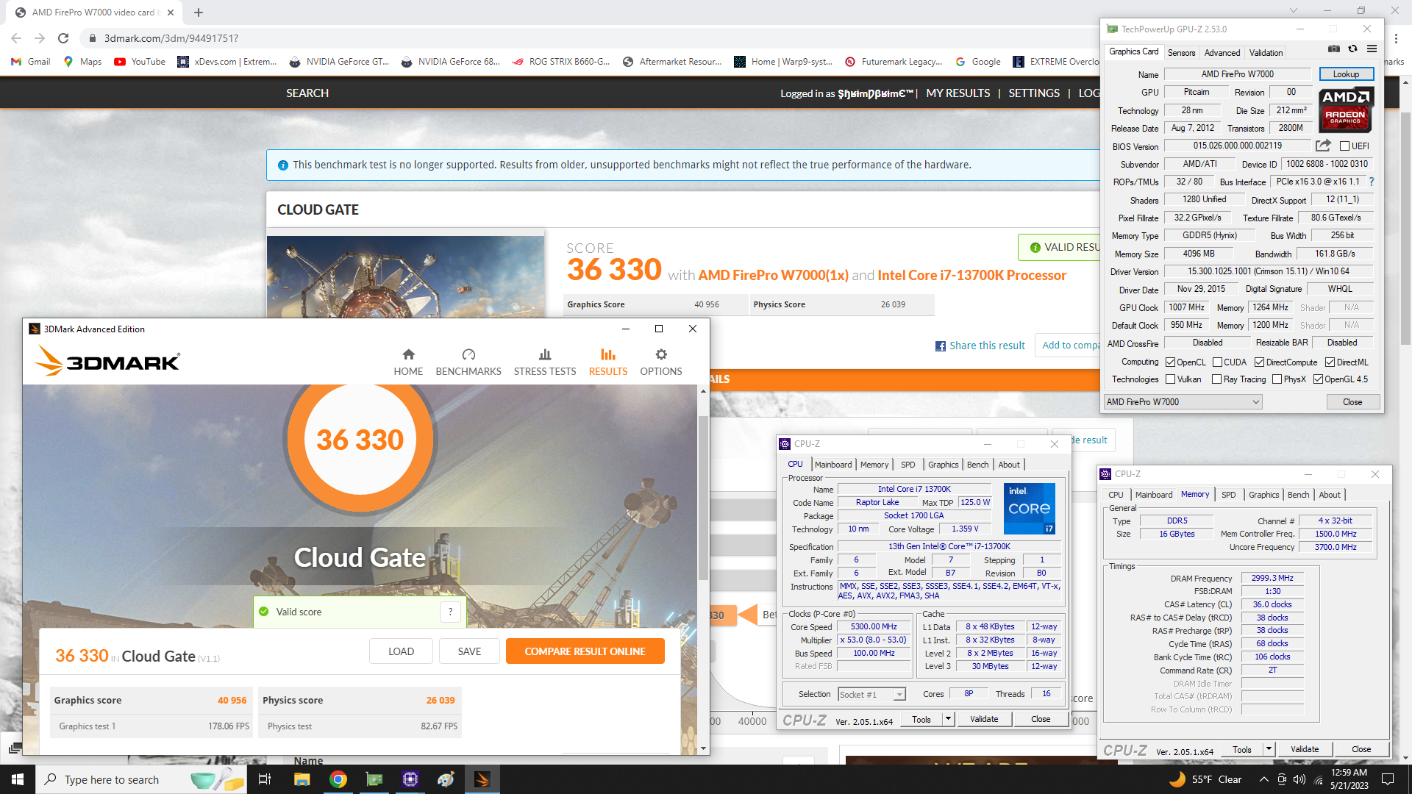1412x794 pixels.
Task: Click SAVE button in 3DMark
Action: point(469,651)
